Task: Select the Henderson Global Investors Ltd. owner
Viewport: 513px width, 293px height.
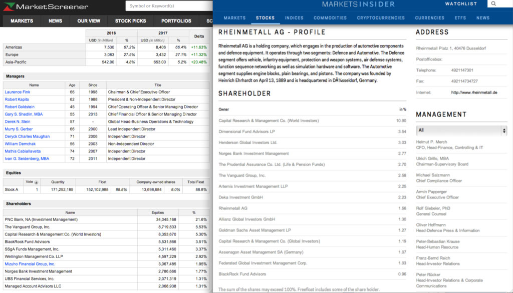Action: point(247,142)
